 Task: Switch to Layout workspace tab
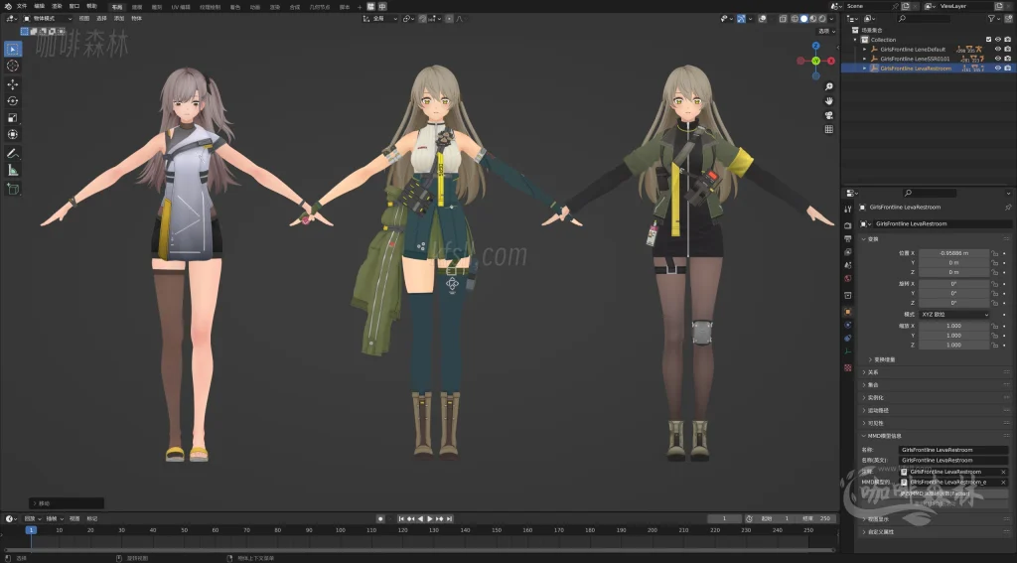117,7
